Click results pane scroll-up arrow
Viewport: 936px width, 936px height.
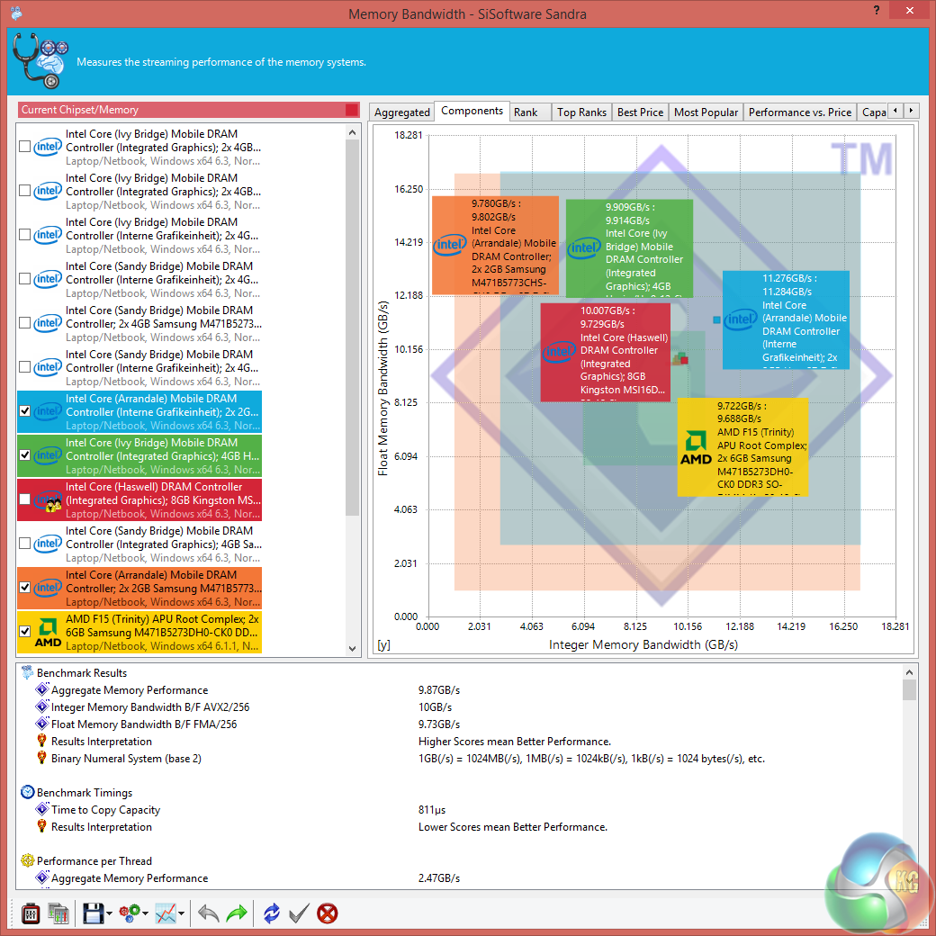click(909, 672)
